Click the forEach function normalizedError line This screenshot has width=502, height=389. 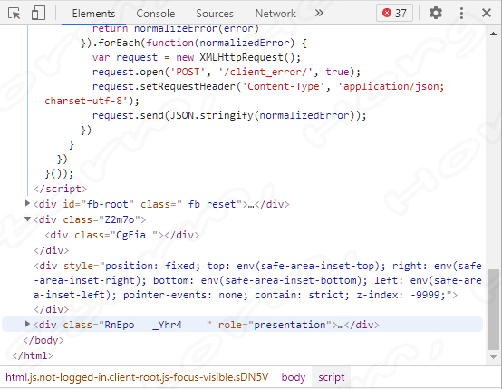tap(194, 43)
